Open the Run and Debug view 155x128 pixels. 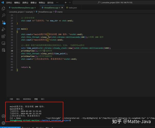3,29
